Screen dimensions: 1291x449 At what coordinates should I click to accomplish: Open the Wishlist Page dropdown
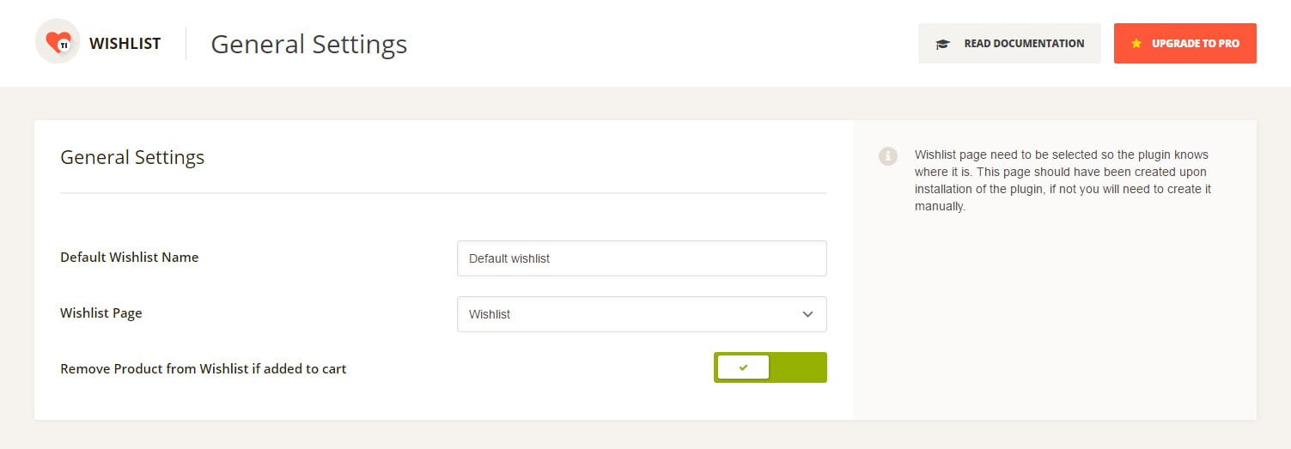click(x=642, y=314)
